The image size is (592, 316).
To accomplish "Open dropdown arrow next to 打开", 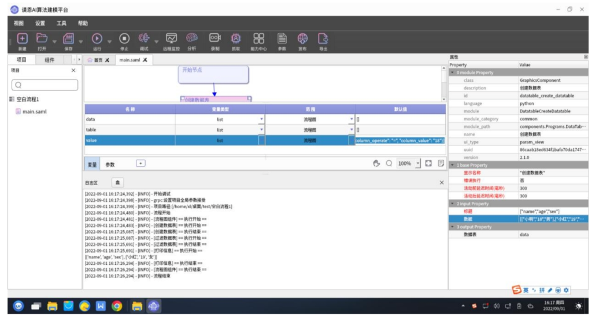I will 54,42.
